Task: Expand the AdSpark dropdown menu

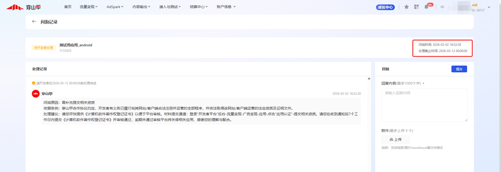Action: pyautogui.click(x=115, y=7)
